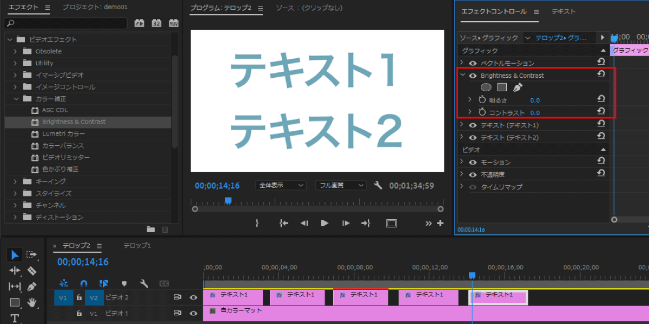
Task: Toggle コントラスト animation stopwatch
Action: click(x=482, y=112)
